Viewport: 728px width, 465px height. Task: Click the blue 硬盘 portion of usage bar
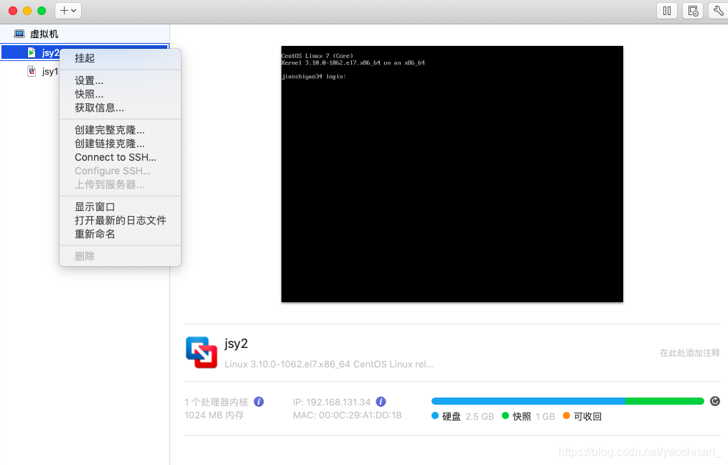tap(528, 401)
